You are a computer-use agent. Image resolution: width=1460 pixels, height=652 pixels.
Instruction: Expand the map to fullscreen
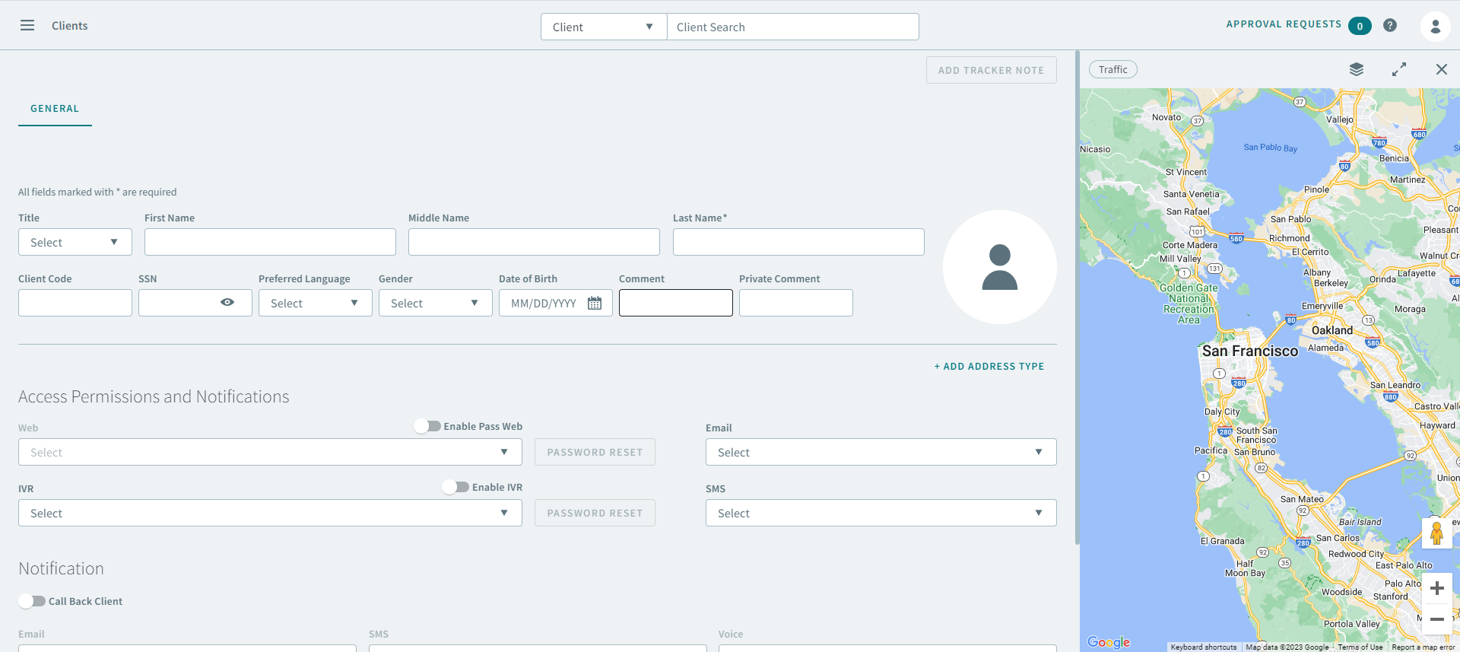coord(1399,69)
